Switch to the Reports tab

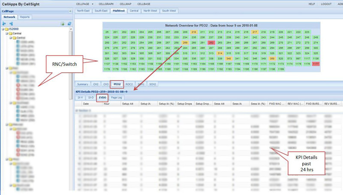pos(25,17)
